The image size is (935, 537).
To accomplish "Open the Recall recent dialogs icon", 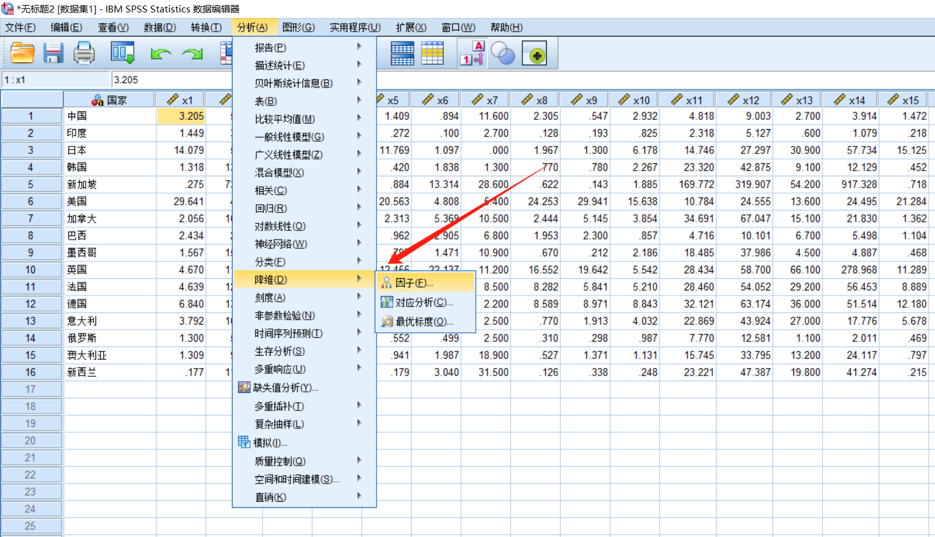I will pos(122,53).
